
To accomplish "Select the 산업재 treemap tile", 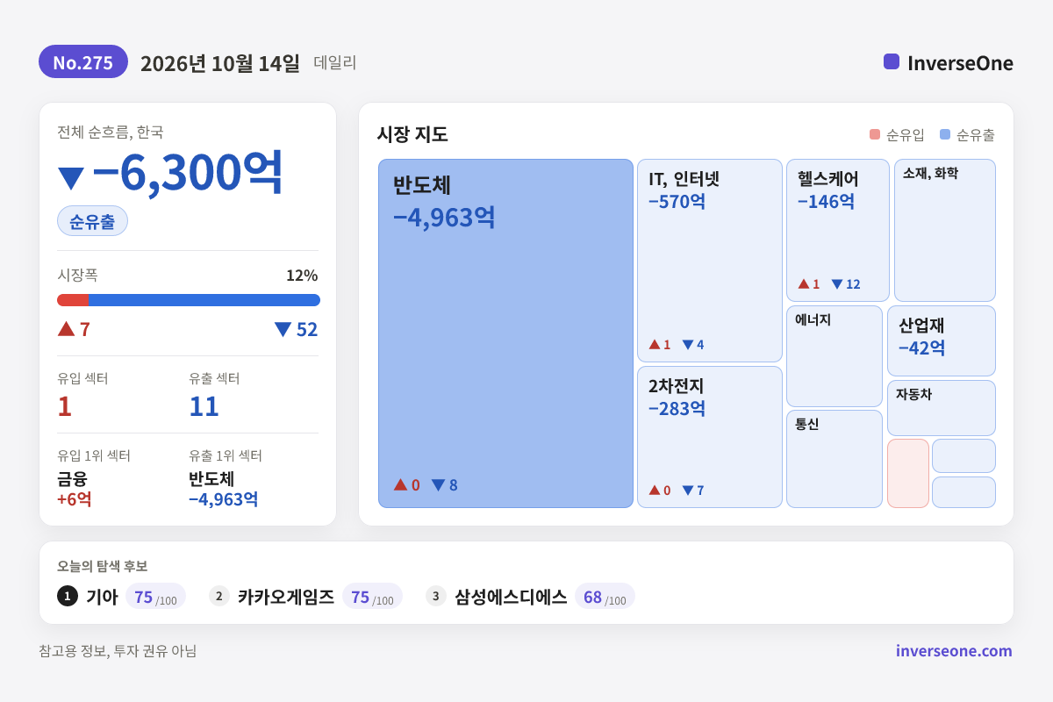I will 942,340.
